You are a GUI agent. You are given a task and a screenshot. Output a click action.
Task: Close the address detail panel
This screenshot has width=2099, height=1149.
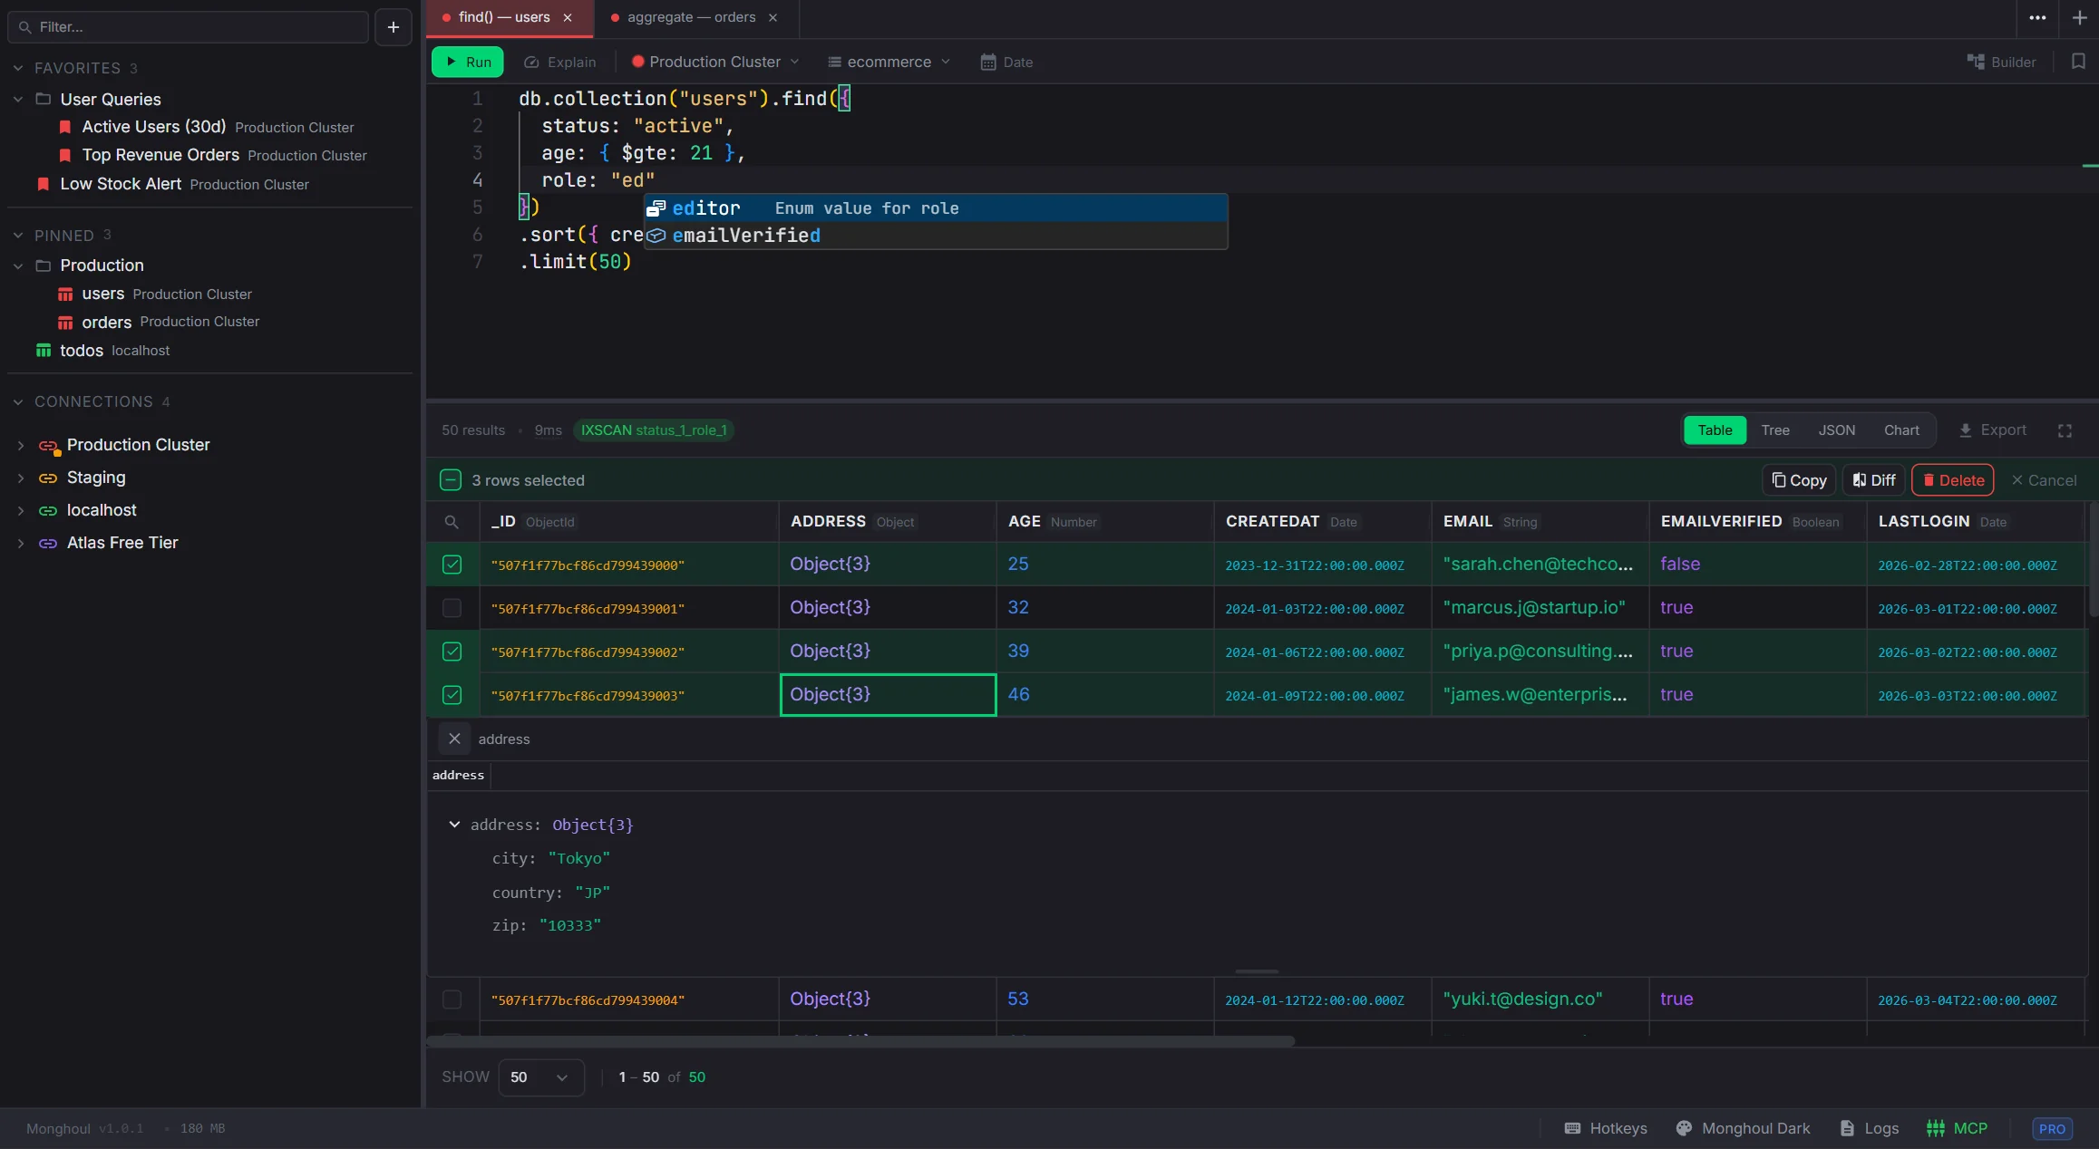[454, 739]
